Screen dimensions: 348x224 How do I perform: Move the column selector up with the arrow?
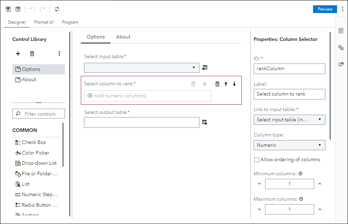pyautogui.click(x=226, y=84)
